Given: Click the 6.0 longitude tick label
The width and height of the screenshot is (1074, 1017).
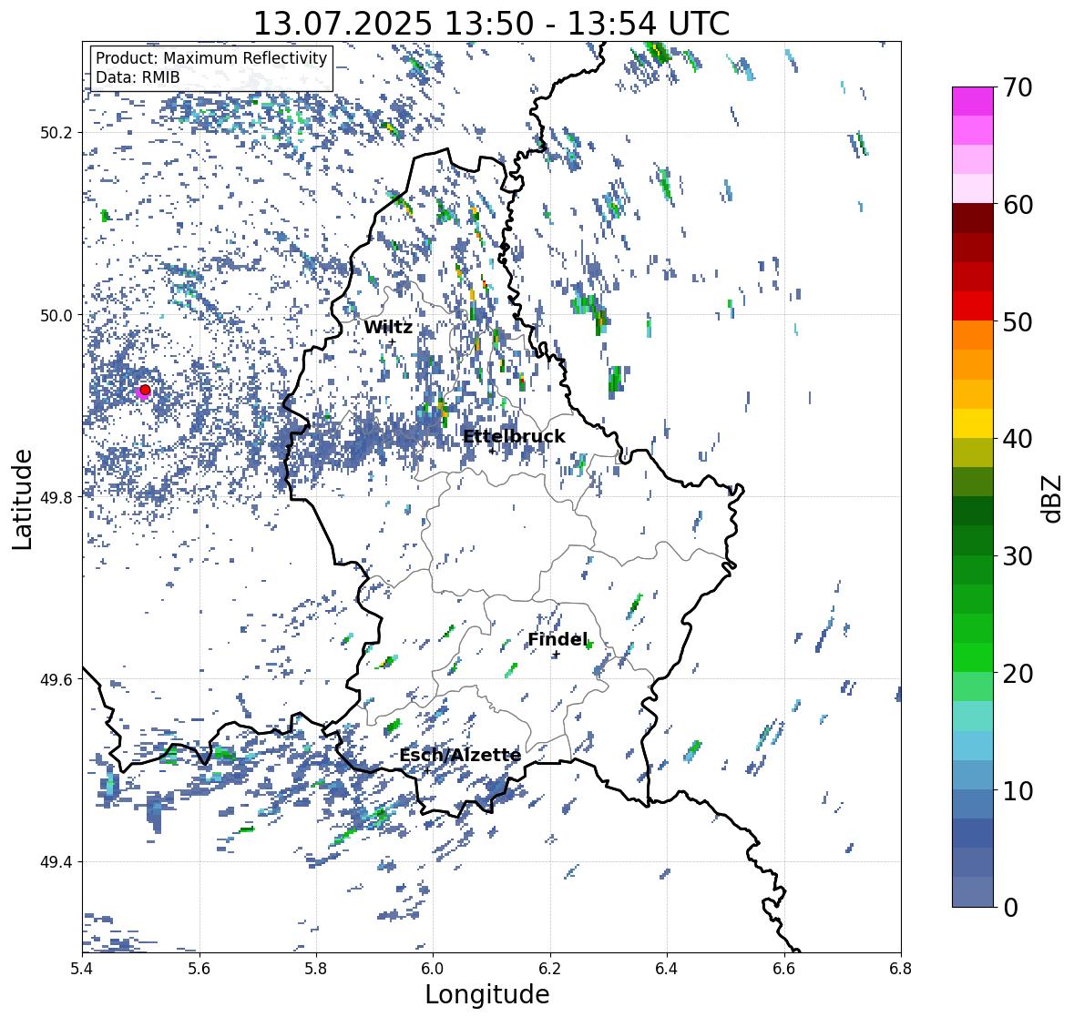Looking at the screenshot, I should coord(433,969).
